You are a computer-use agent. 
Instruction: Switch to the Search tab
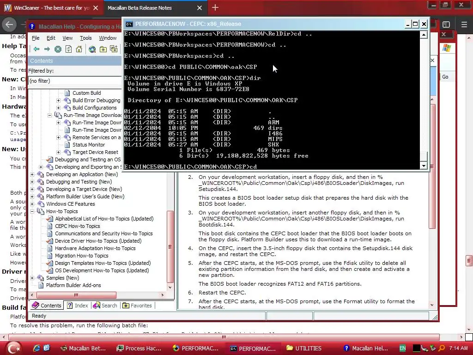(x=105, y=306)
